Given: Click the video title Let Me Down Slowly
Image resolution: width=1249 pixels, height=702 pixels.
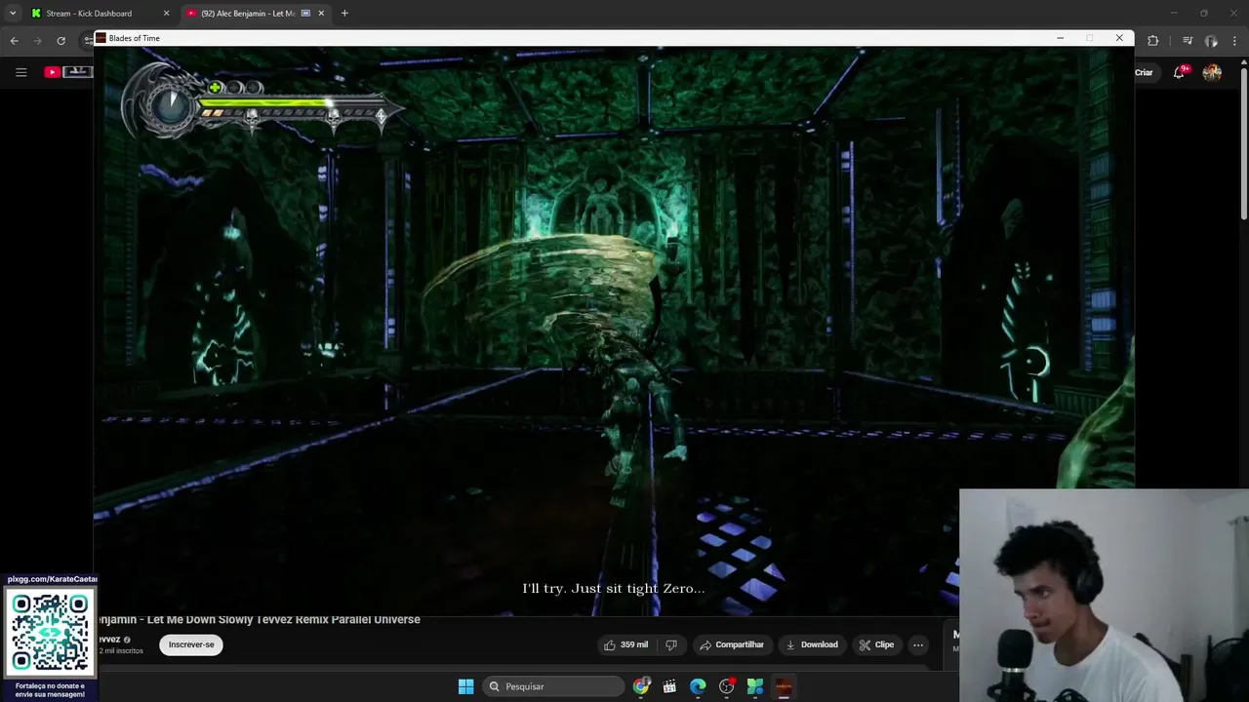Looking at the screenshot, I should coord(259,620).
